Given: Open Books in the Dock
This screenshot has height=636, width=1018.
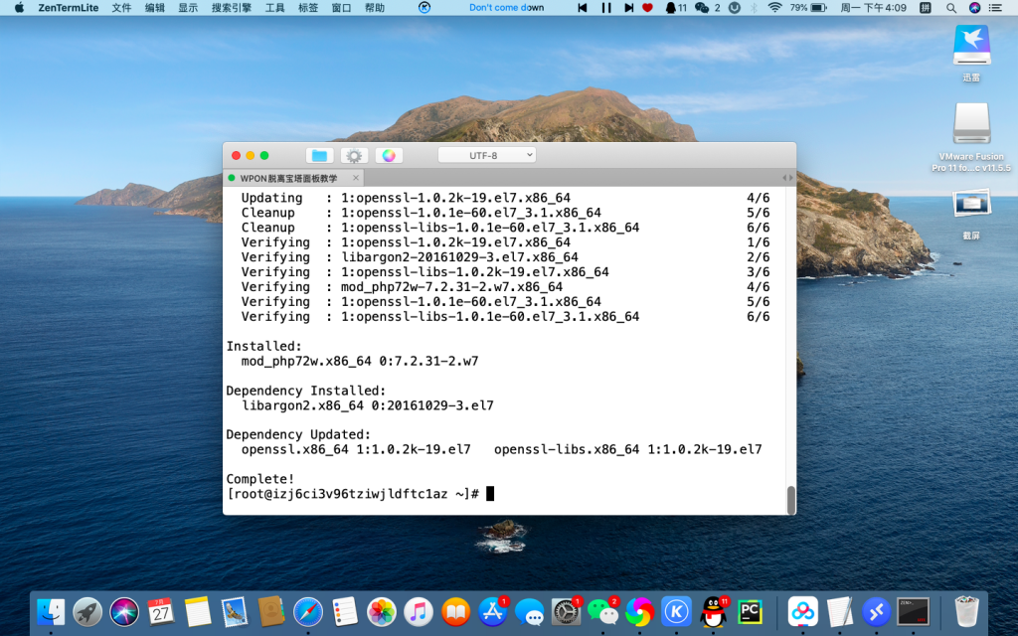Looking at the screenshot, I should point(455,612).
